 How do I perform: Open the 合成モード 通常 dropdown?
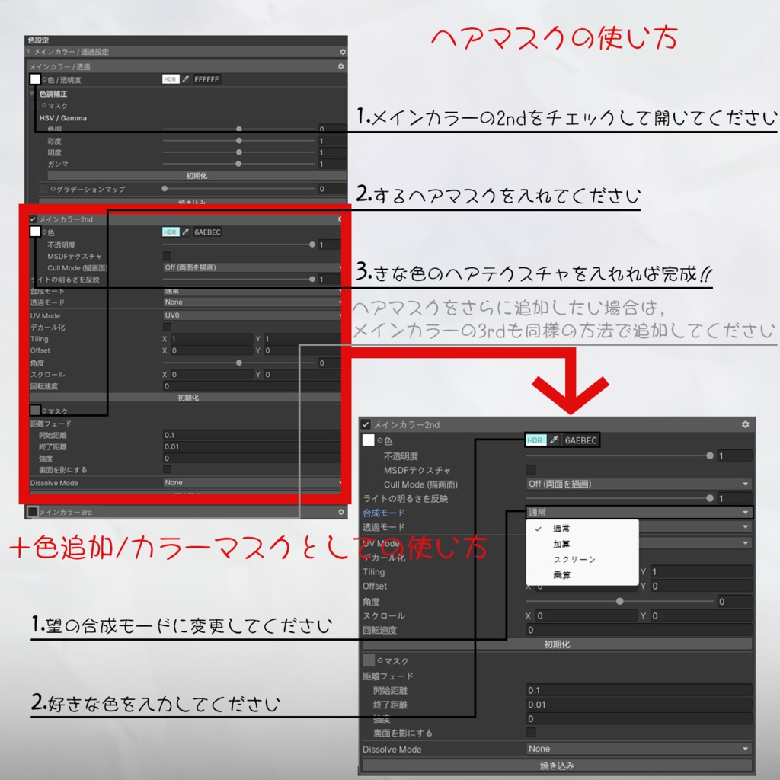click(x=639, y=513)
